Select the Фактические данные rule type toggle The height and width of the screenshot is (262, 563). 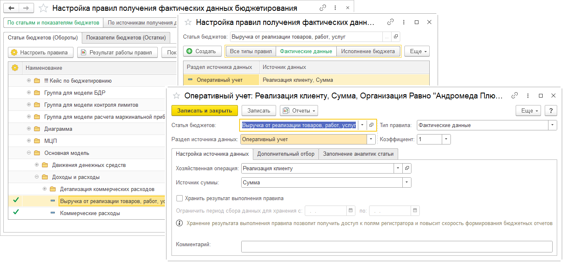pos(306,51)
